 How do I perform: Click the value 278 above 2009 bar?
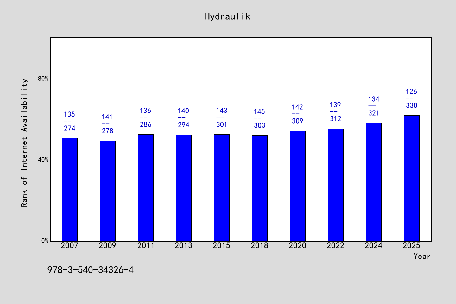pyautogui.click(x=108, y=131)
